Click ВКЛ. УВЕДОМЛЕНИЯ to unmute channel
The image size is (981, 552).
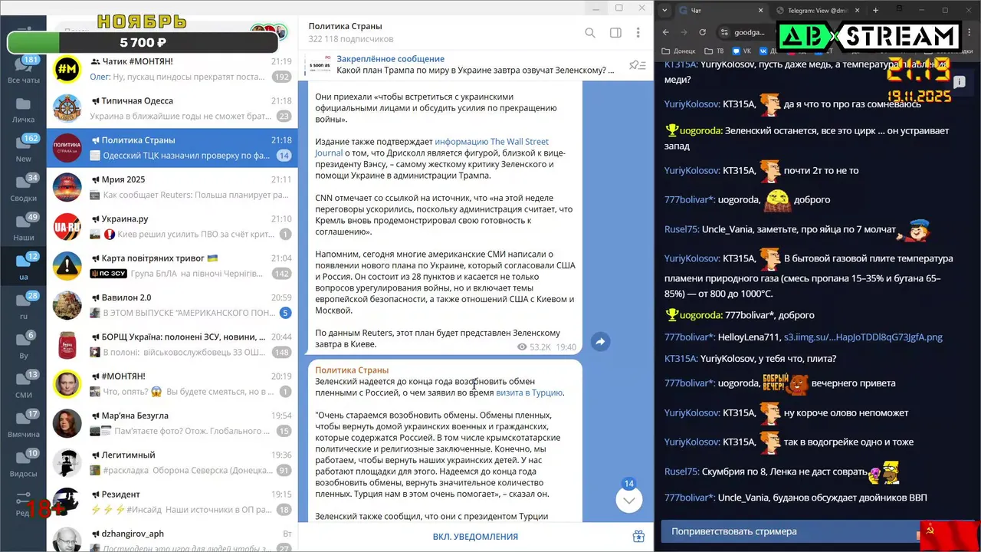tap(475, 537)
